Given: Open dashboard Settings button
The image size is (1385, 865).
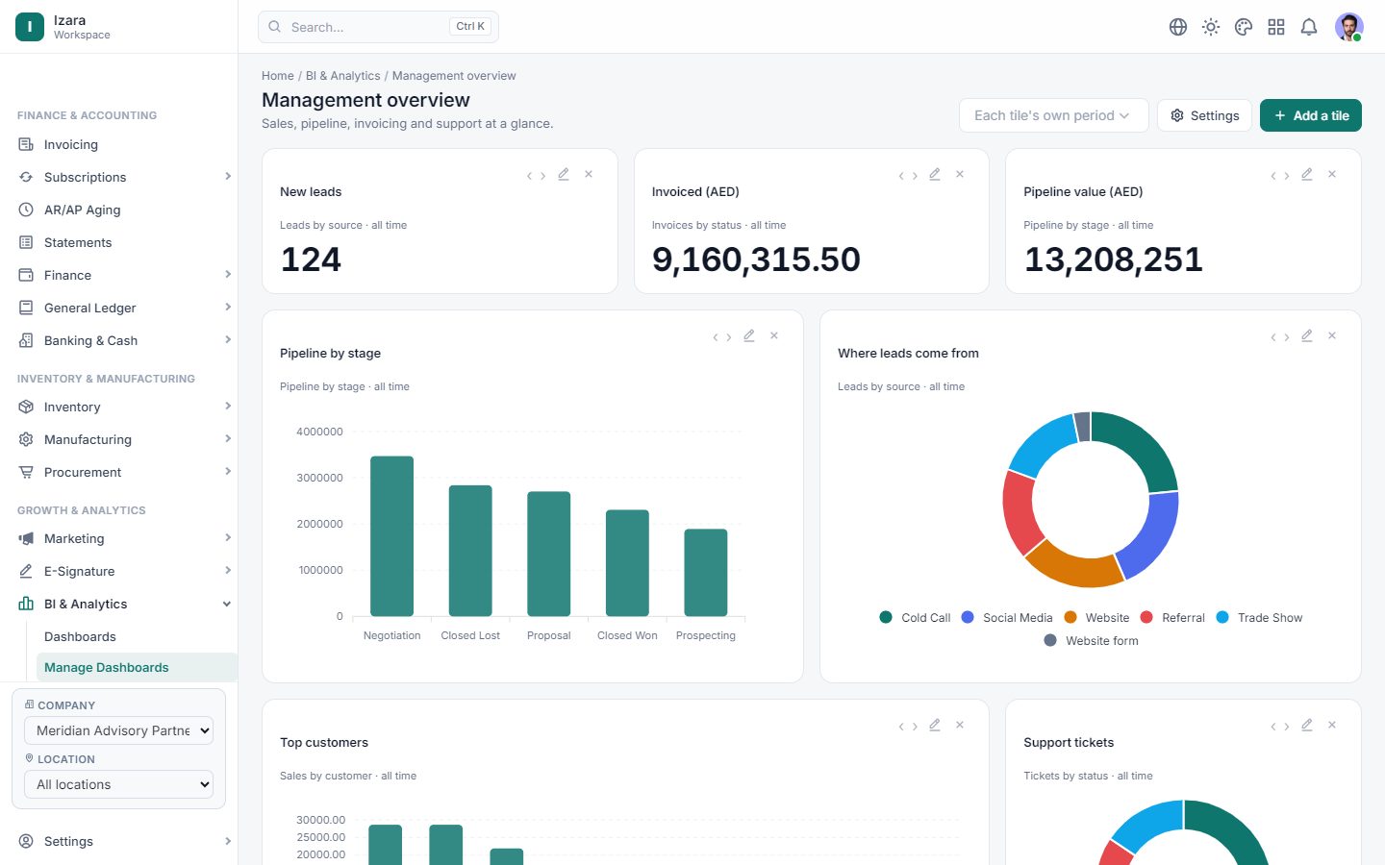Looking at the screenshot, I should point(1204,115).
